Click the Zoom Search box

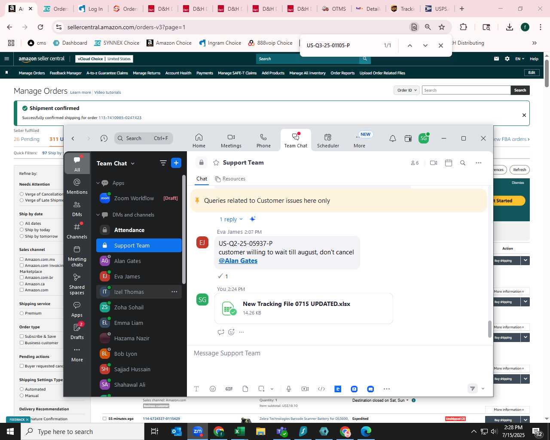point(144,138)
